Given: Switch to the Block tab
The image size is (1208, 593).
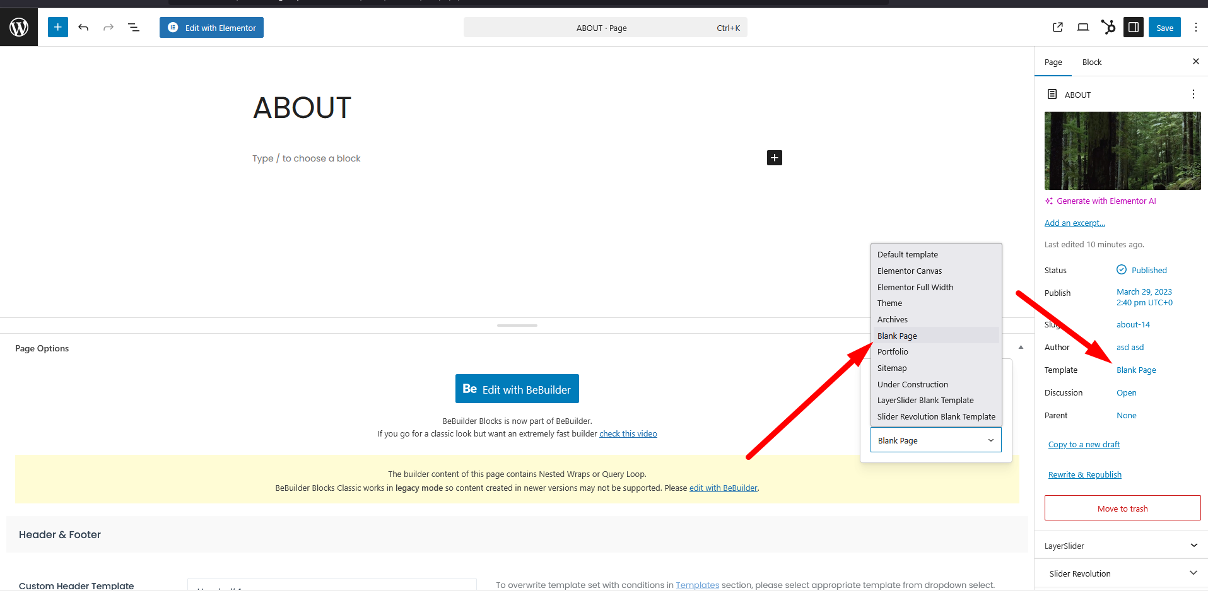Looking at the screenshot, I should click(1091, 62).
